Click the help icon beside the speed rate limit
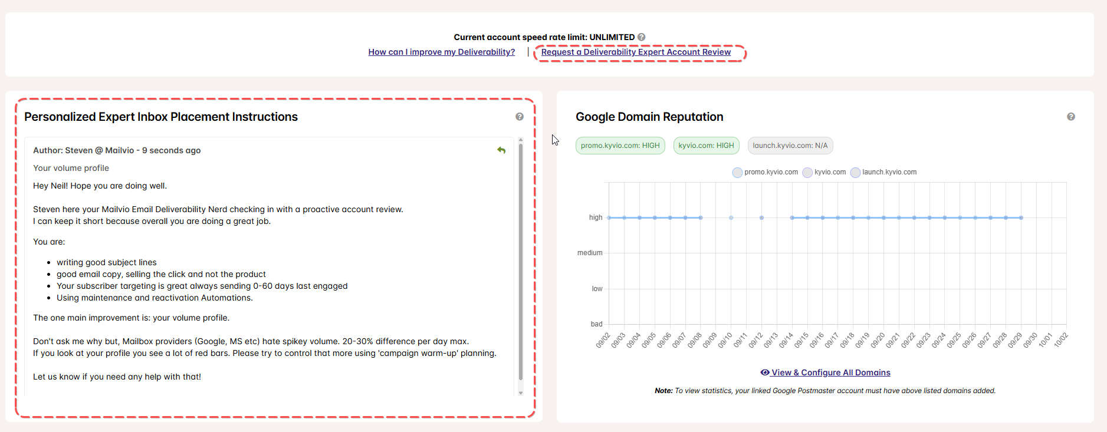This screenshot has height=432, width=1107. click(x=641, y=37)
